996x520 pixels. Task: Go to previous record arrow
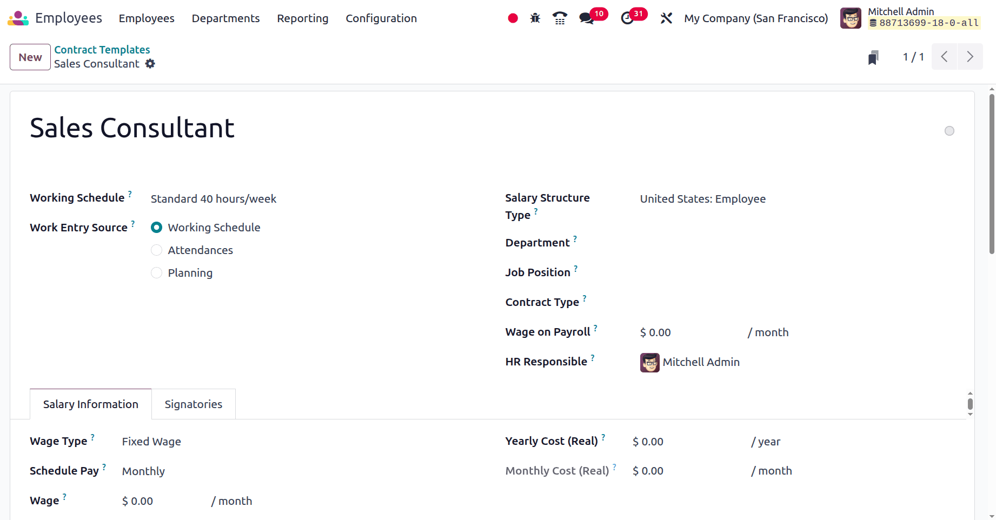tap(945, 57)
